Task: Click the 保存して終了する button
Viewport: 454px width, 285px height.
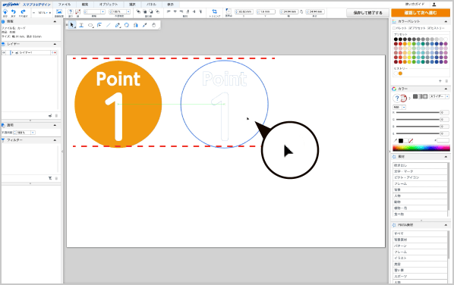Action: [x=367, y=13]
